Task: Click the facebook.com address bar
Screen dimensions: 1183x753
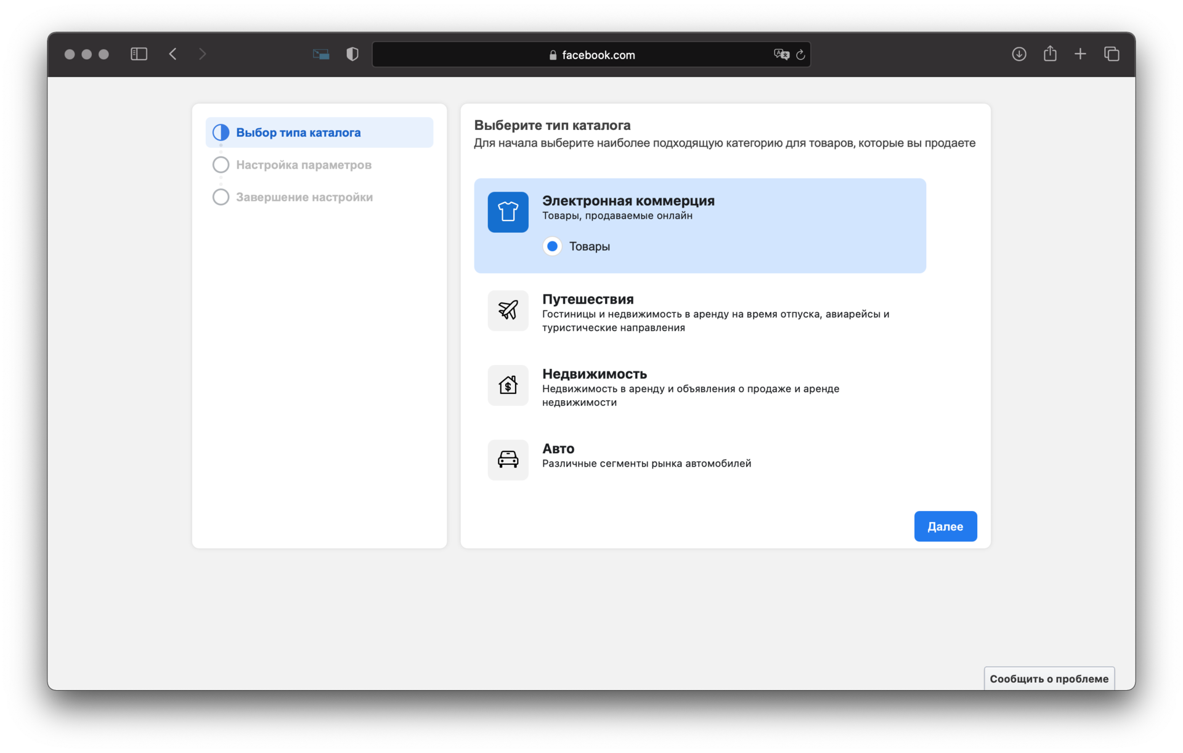Action: [591, 55]
